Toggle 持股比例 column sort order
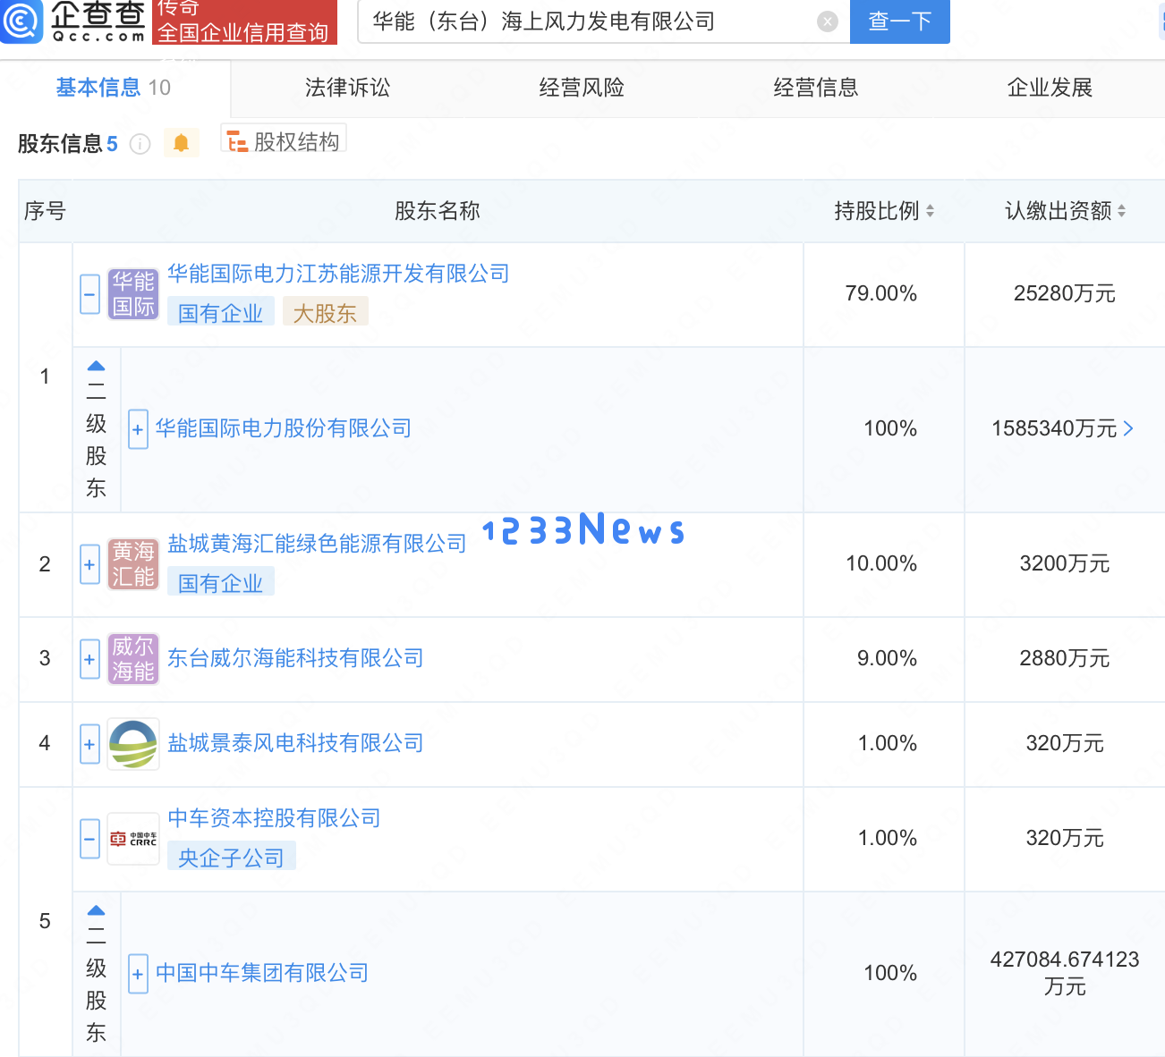The width and height of the screenshot is (1165, 1057). (930, 211)
